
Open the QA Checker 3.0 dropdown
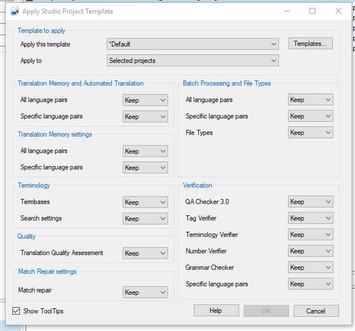pos(311,202)
